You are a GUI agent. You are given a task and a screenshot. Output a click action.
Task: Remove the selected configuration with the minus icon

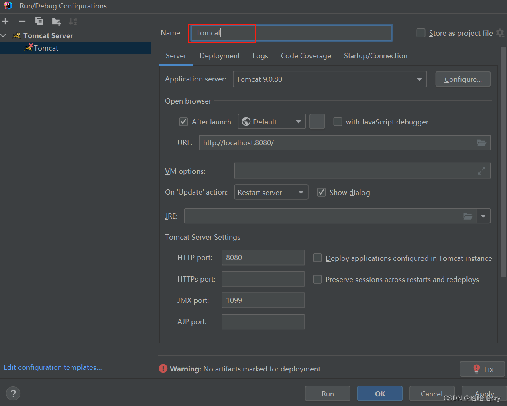point(22,21)
